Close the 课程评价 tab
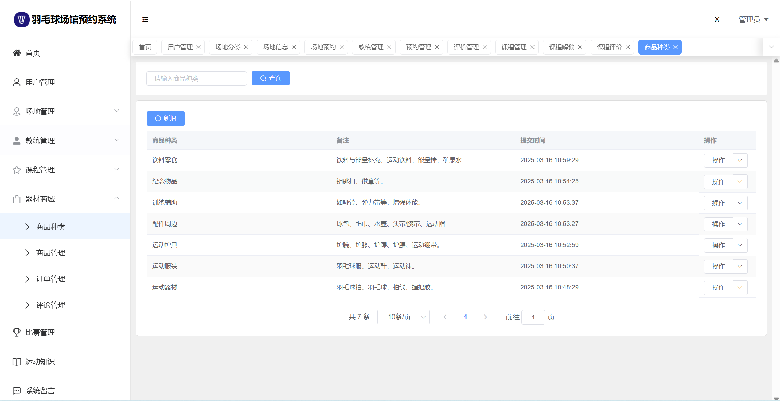The height and width of the screenshot is (401, 780). tap(628, 47)
